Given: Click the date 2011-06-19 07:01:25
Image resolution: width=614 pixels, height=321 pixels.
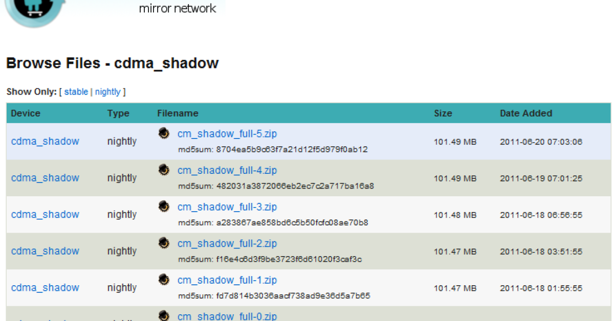Looking at the screenshot, I should [x=541, y=179].
